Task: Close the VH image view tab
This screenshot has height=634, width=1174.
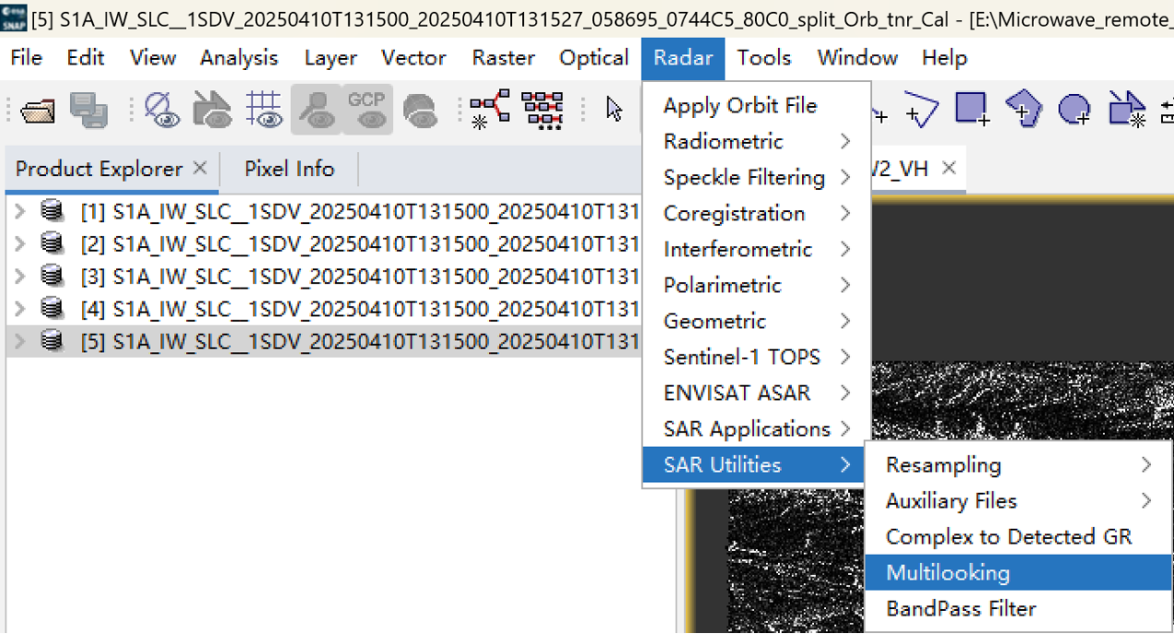Action: (x=949, y=168)
